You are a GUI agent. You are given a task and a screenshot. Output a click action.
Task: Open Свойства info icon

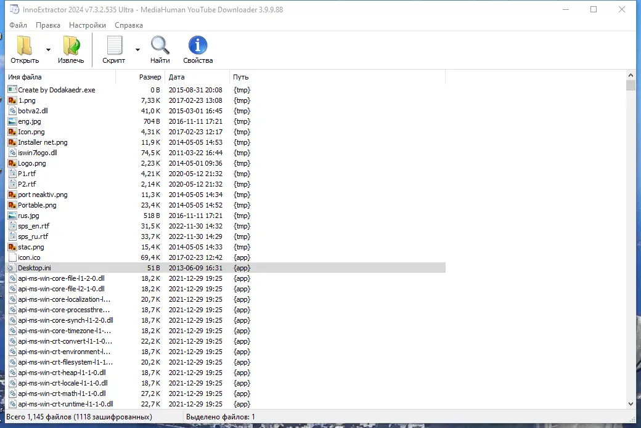[198, 46]
